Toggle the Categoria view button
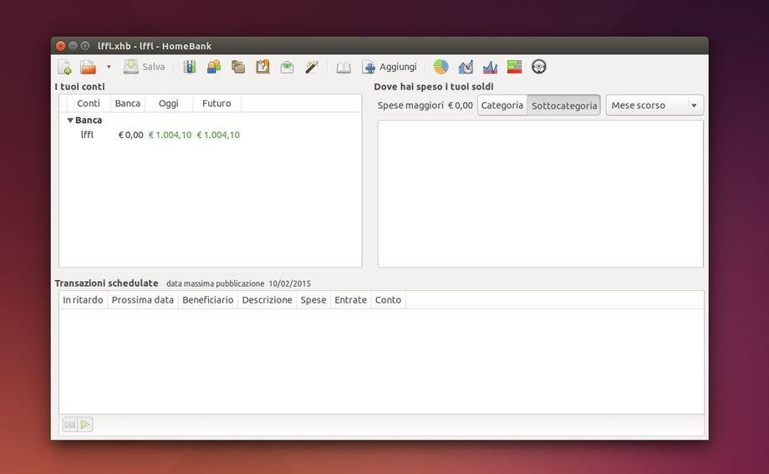 pyautogui.click(x=502, y=105)
